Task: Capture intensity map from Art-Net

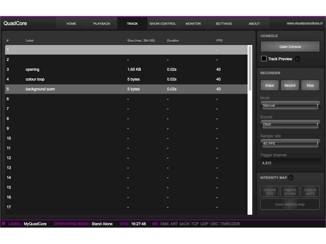Action: click(x=290, y=191)
